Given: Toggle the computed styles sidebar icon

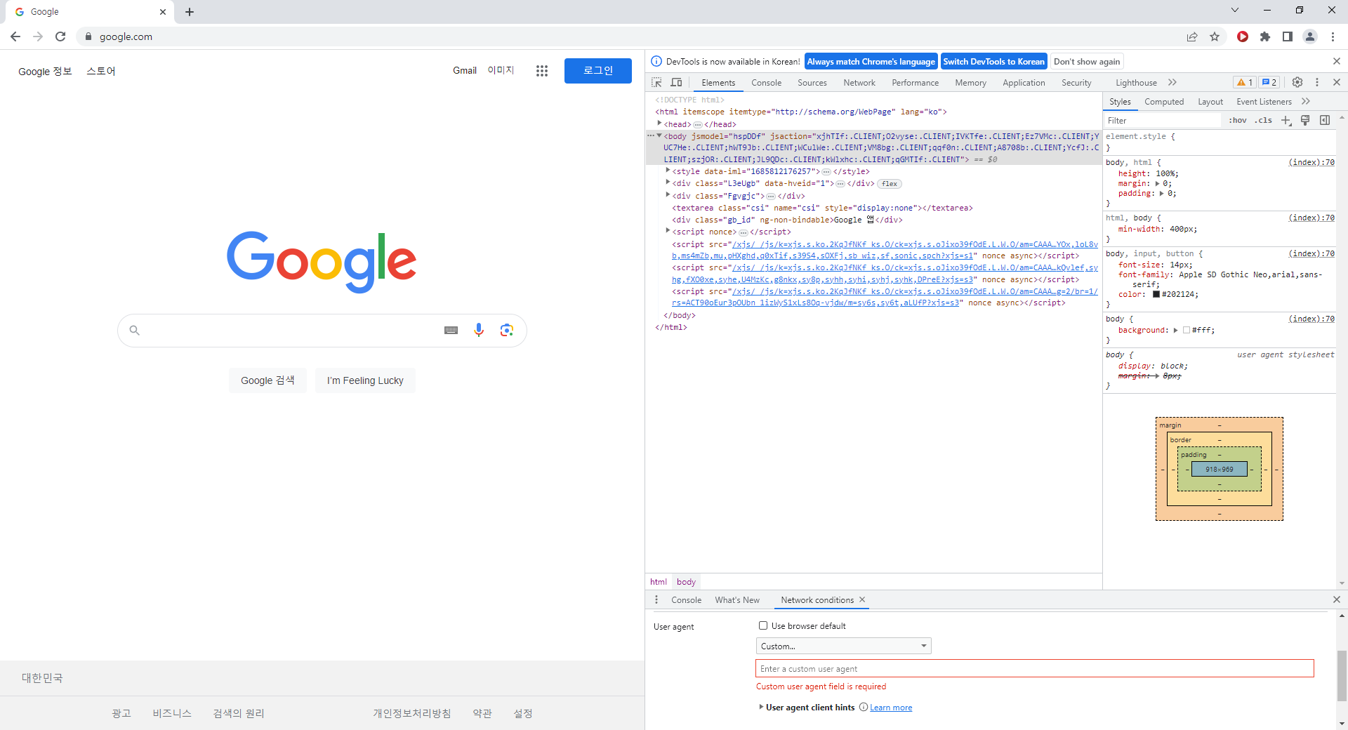Looking at the screenshot, I should coord(1325,120).
